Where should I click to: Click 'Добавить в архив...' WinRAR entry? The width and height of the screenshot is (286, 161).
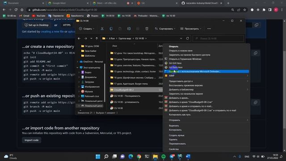coord(179,98)
